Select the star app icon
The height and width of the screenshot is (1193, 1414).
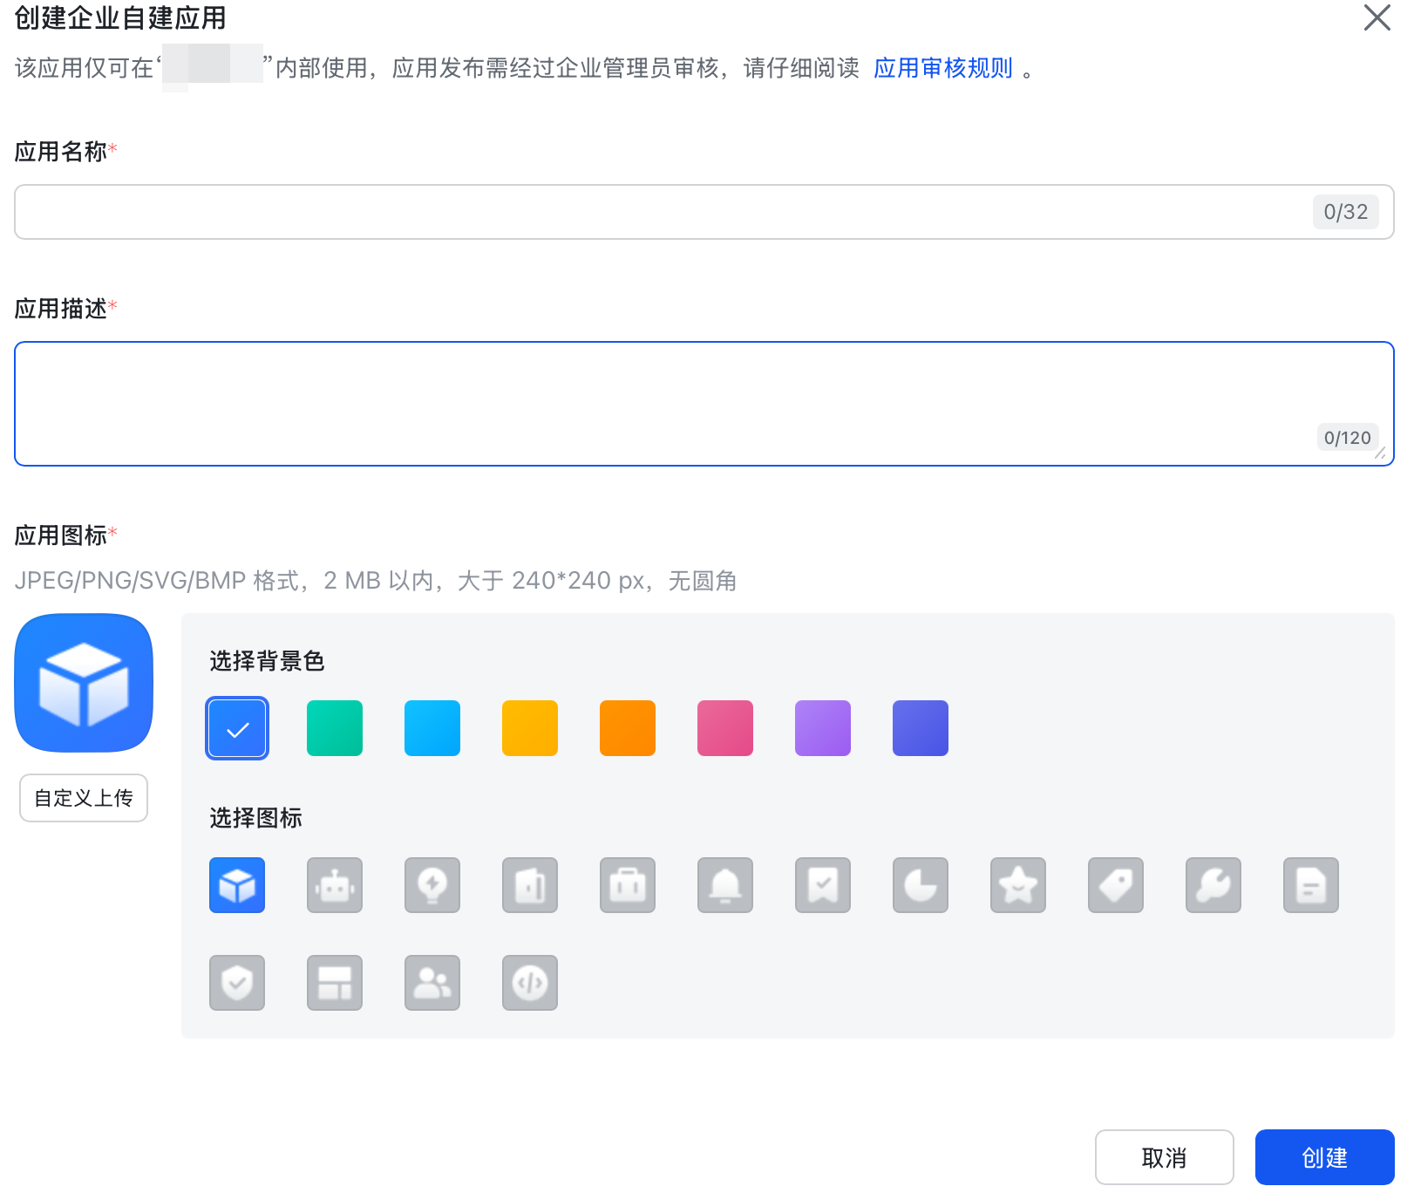pyautogui.click(x=1018, y=885)
